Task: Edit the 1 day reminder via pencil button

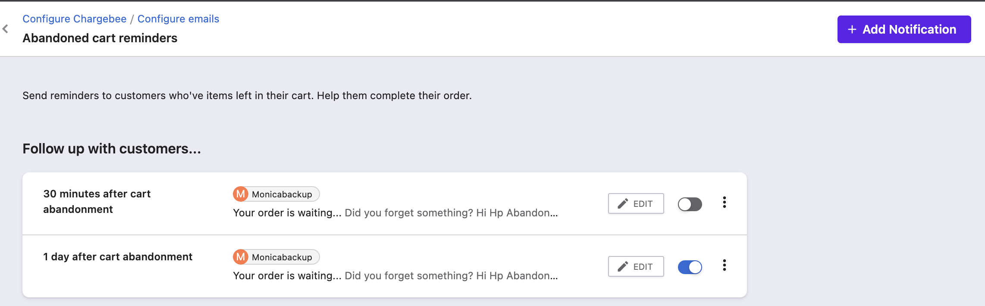Action: pyautogui.click(x=636, y=267)
